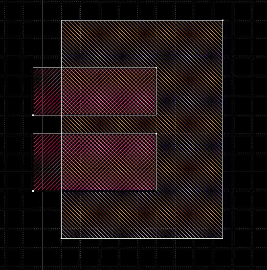Select the upper magenta rectangle's top-right vertex handle
267x270 pixels.
(156, 68)
